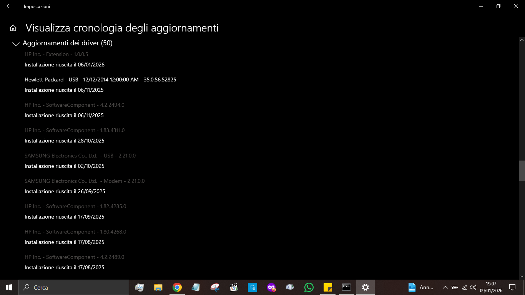Screen dimensions: 525x295
Task: Click text Installazione riuscita il 26/09/2025
Action: click(65, 191)
